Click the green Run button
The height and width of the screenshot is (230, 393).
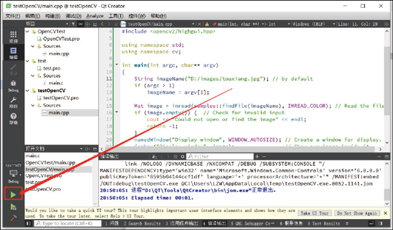(13, 195)
